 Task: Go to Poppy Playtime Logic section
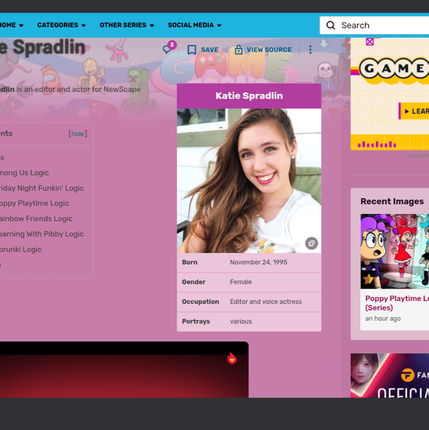click(34, 203)
